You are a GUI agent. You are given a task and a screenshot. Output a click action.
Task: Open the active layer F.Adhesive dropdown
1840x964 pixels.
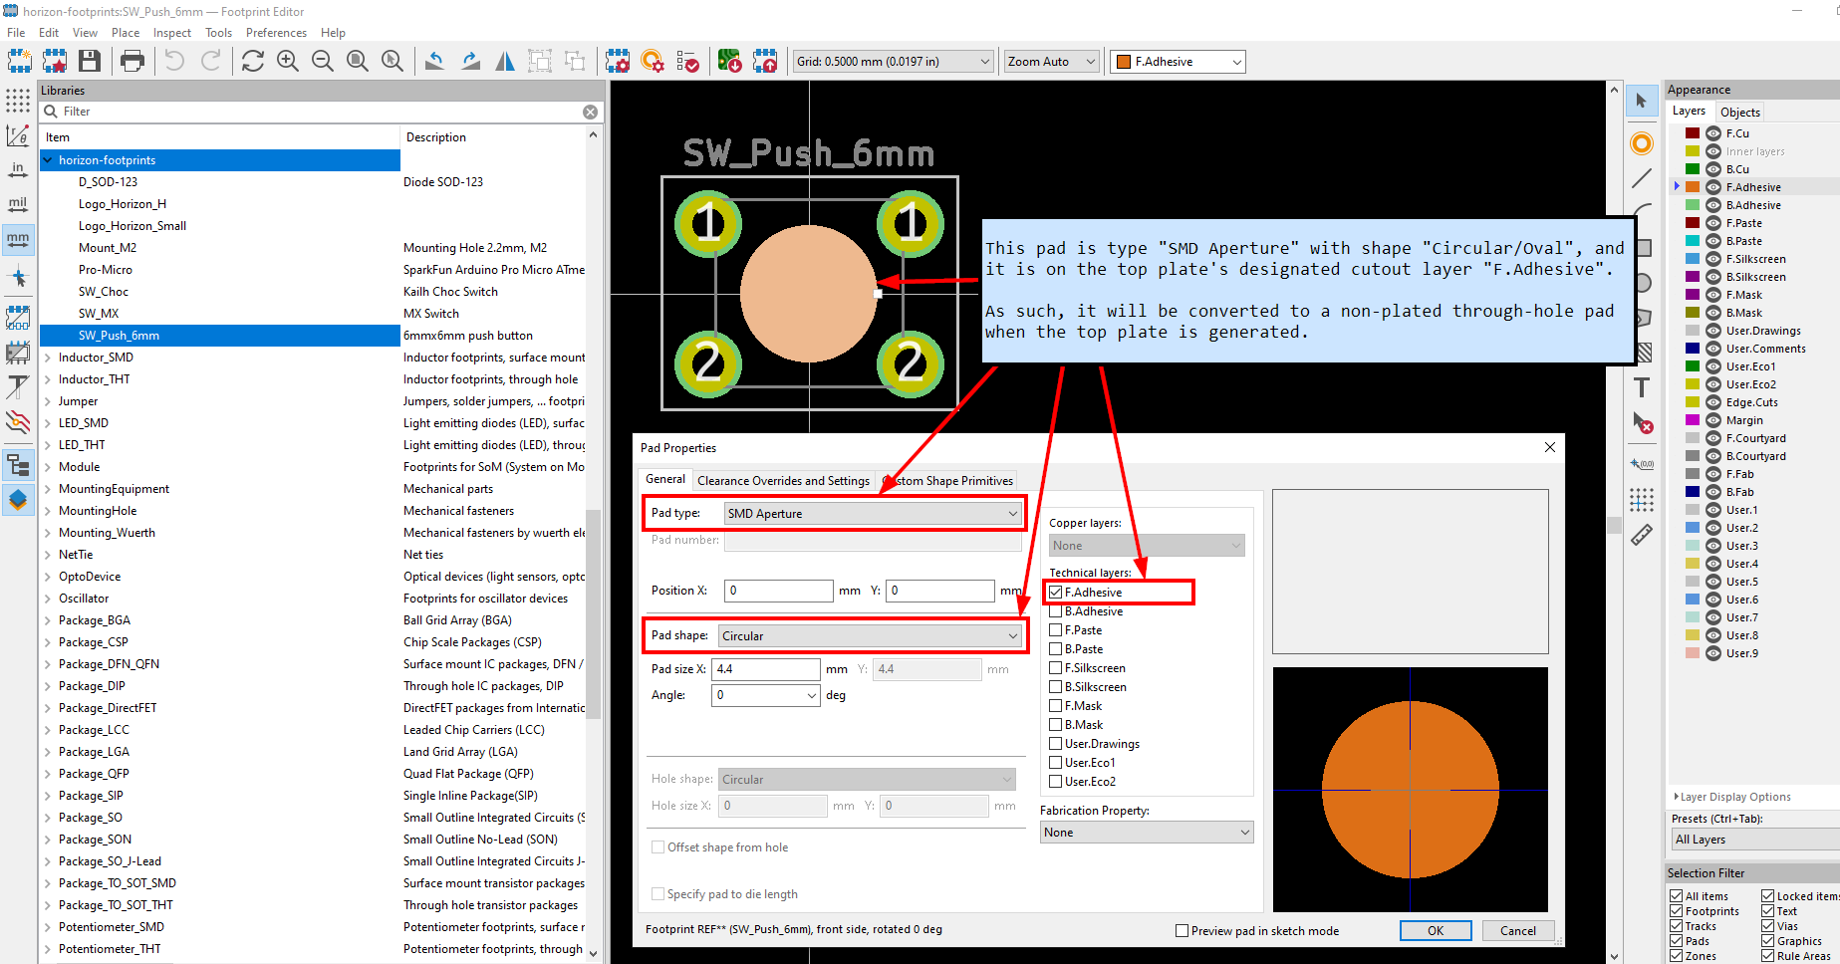[x=1179, y=62]
